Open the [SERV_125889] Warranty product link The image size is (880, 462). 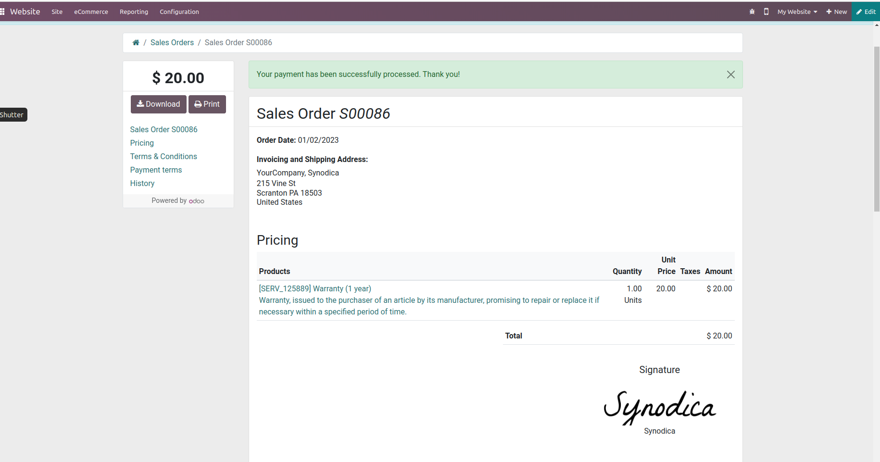point(315,288)
